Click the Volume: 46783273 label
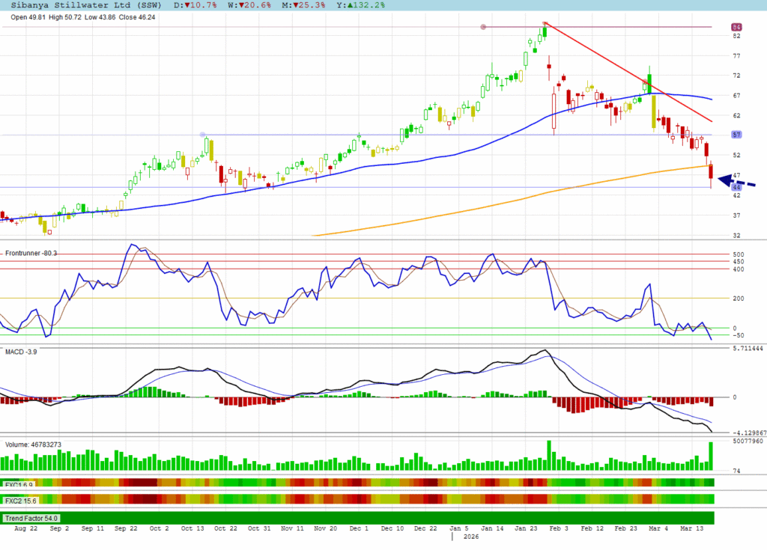The image size is (767, 550). coord(33,444)
